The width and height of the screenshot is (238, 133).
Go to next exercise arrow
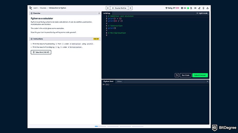tap(130, 8)
